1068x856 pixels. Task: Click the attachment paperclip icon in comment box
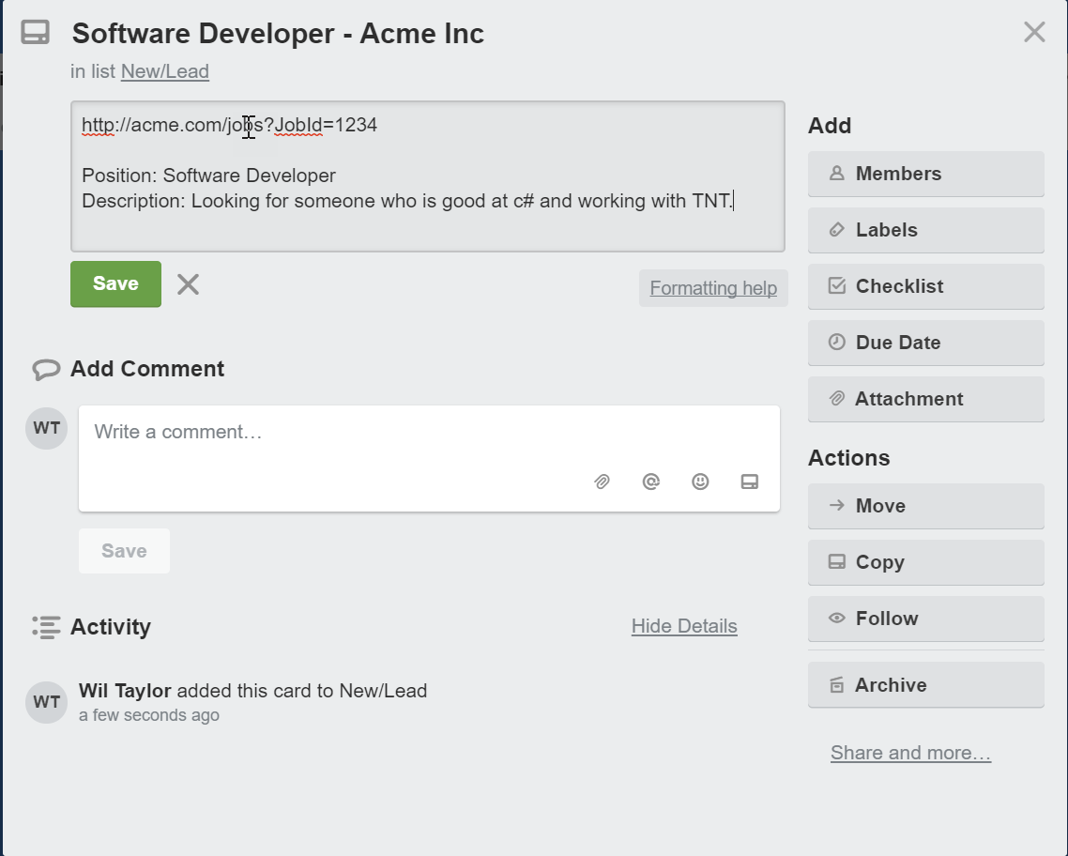[602, 481]
